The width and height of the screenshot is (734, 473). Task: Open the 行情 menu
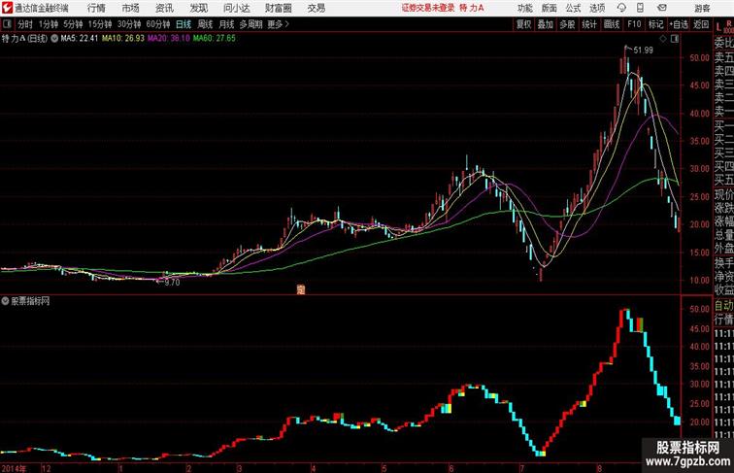pyautogui.click(x=96, y=8)
